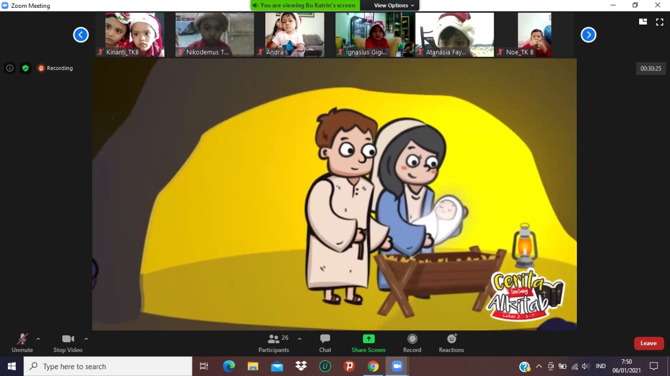Start recording with the Record button
Screen dimensions: 670x376
[412, 343]
